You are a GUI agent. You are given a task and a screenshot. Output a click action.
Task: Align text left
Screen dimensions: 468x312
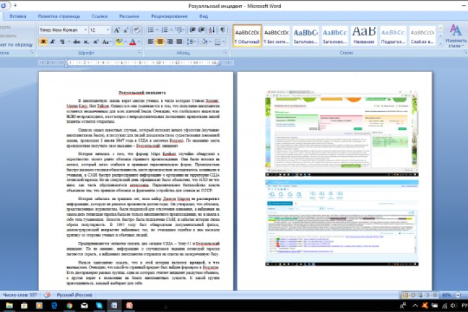[151, 42]
